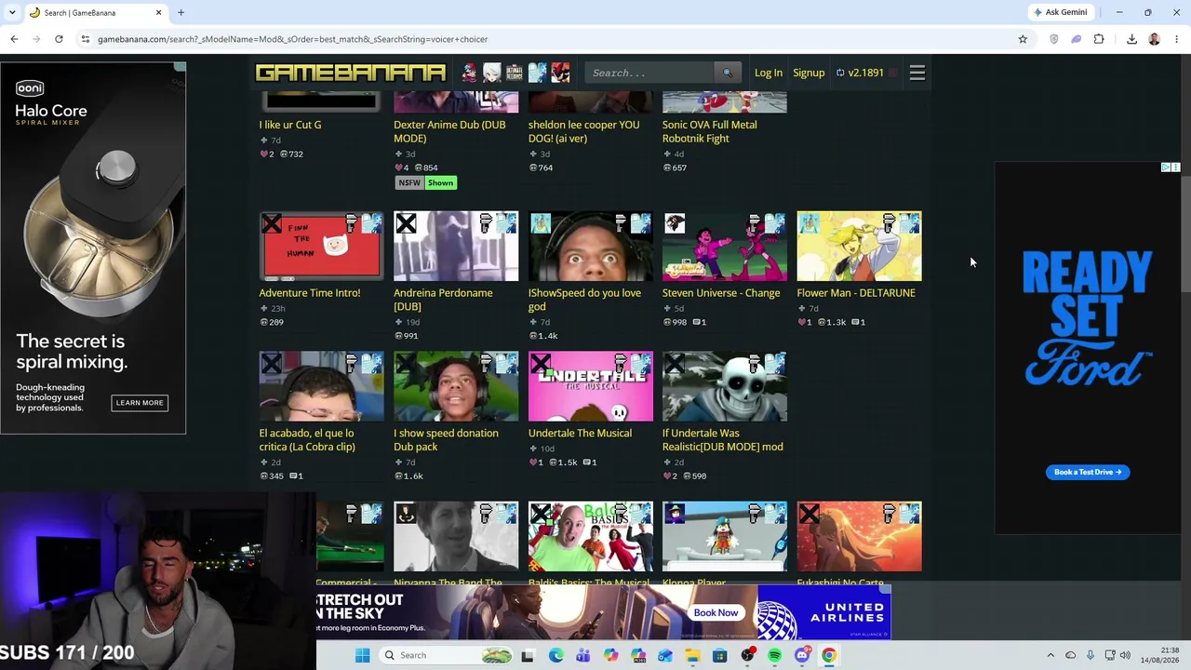The width and height of the screenshot is (1191, 670).
Task: Click the Learn More button in Halo Core ad
Action: coord(140,403)
